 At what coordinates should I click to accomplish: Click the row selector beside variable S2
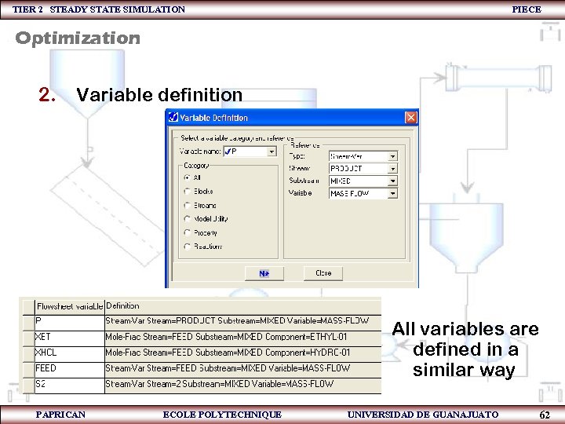(28, 386)
